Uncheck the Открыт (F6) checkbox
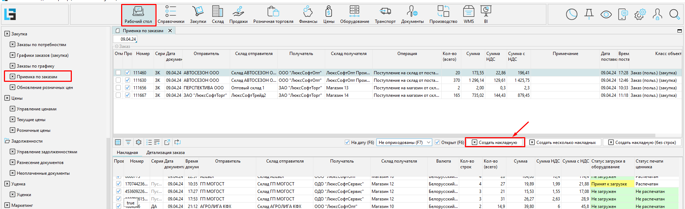Viewport: 685px width, 209px height. [x=437, y=142]
